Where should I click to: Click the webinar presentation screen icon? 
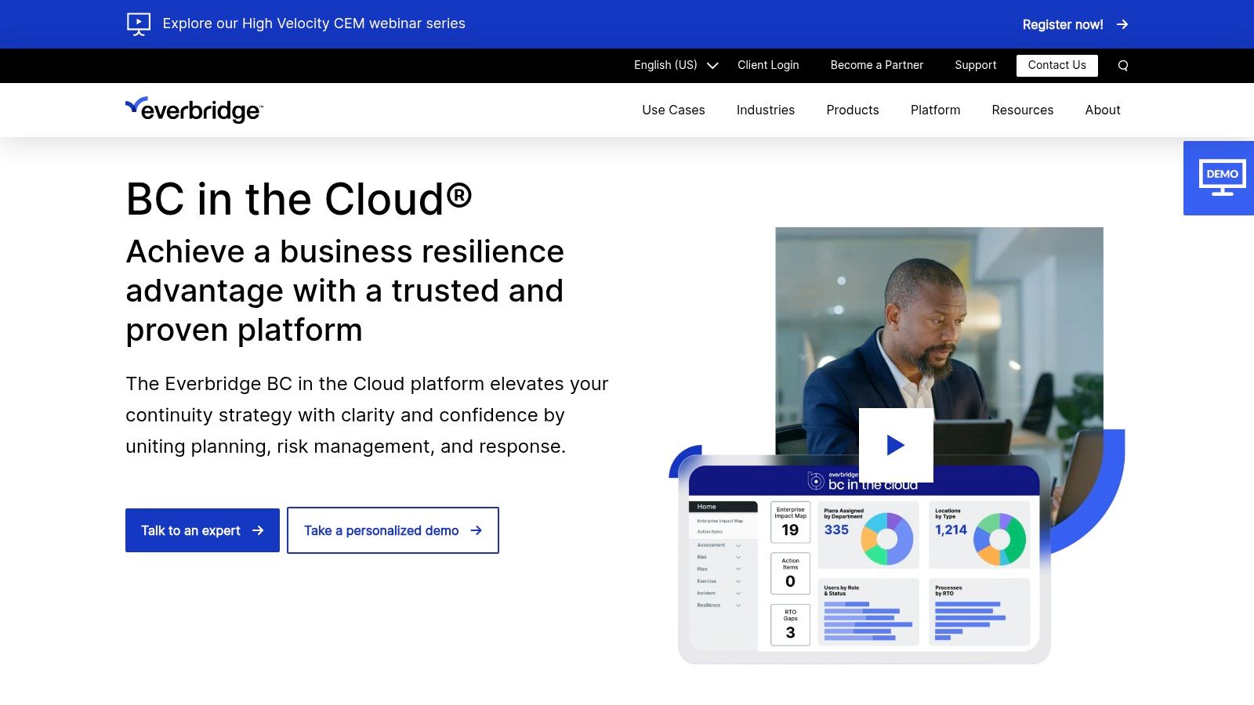pos(139,23)
